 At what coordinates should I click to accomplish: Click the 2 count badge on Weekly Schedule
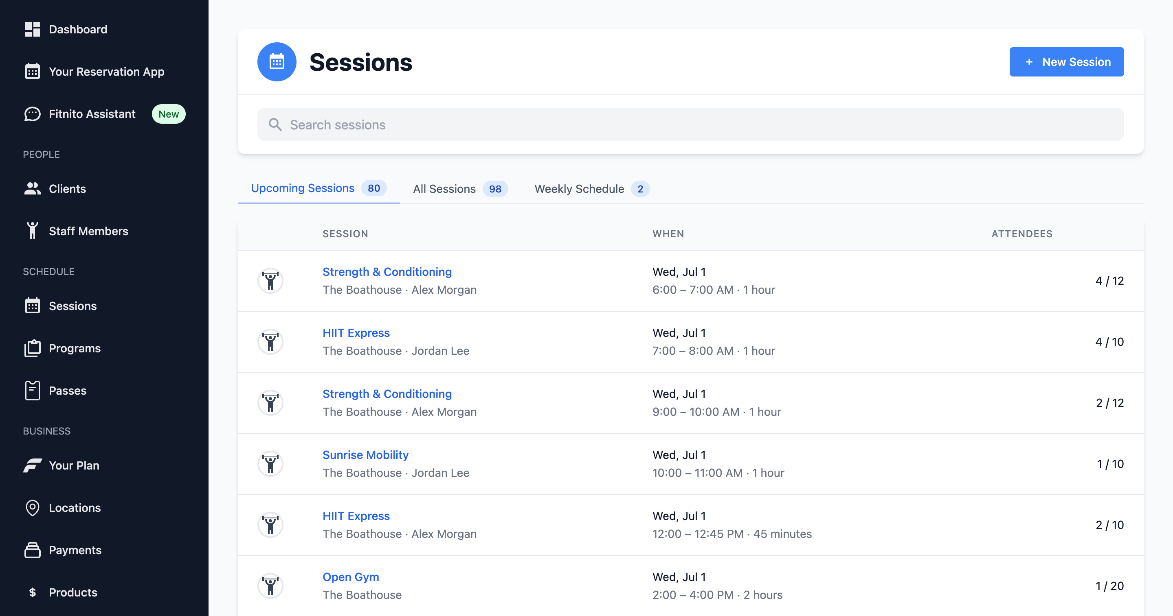640,189
